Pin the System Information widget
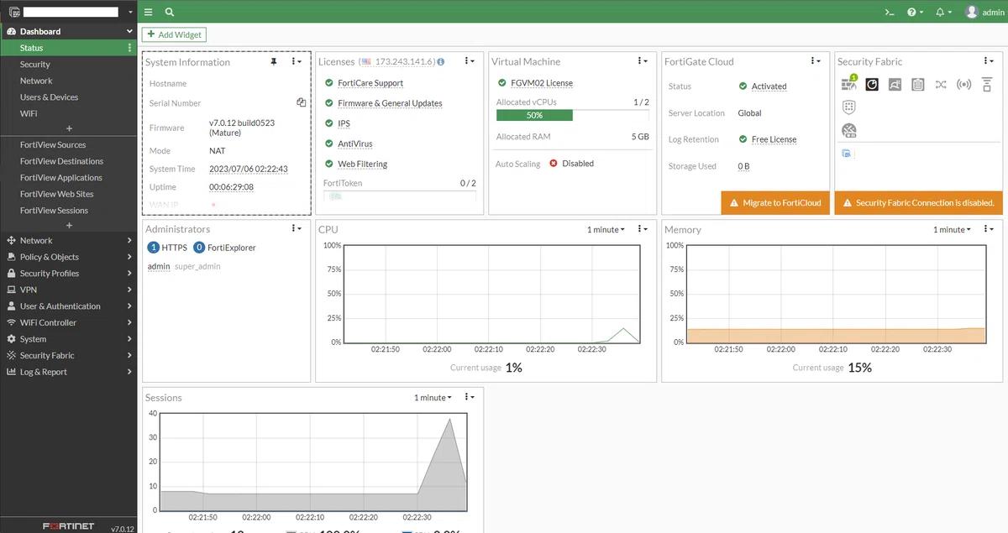 point(273,61)
